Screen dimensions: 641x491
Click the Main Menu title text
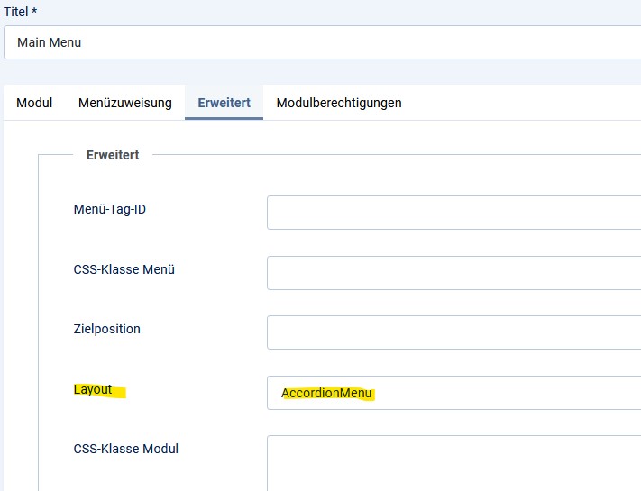click(x=49, y=42)
